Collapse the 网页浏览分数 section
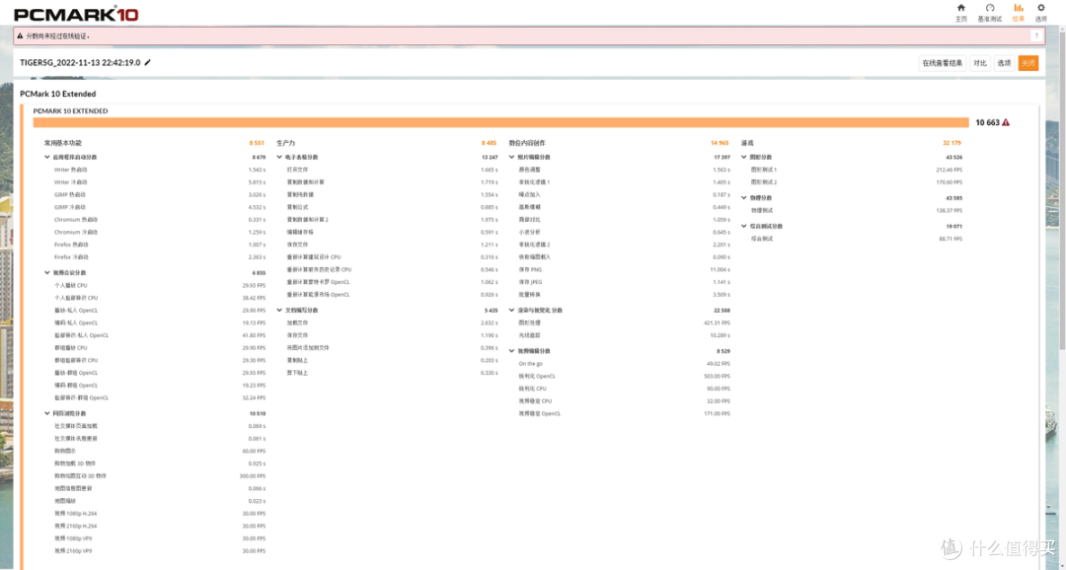Screen dimensions: 1066x570 click(47, 413)
